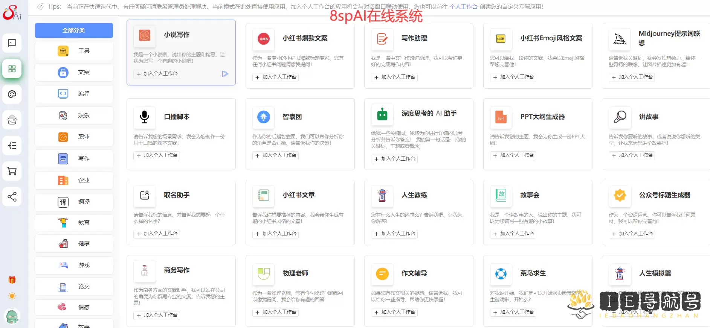
Task: Select the 教育 category
Action: click(74, 223)
